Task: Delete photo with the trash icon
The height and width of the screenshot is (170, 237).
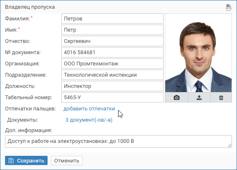Action: click(x=221, y=97)
